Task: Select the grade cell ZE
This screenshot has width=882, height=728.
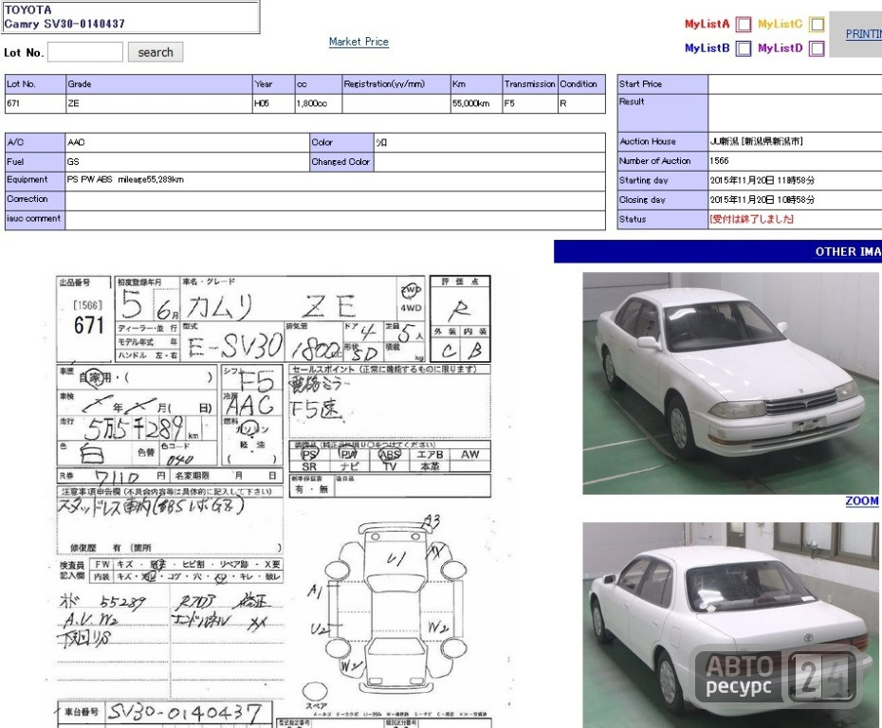Action: 159,103
